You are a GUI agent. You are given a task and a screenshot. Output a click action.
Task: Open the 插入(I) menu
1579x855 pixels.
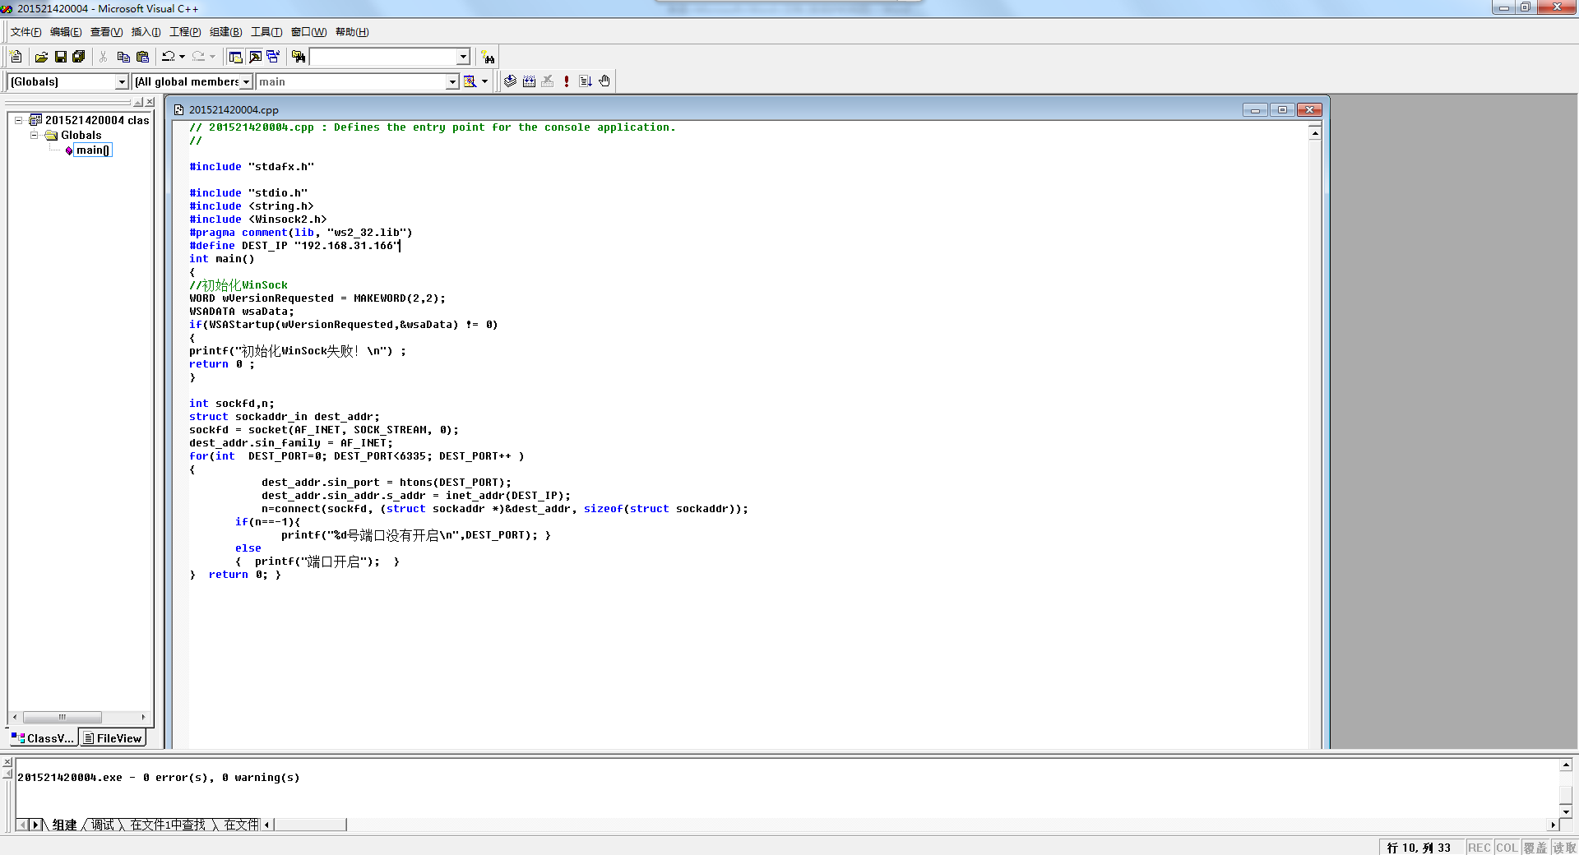(146, 32)
